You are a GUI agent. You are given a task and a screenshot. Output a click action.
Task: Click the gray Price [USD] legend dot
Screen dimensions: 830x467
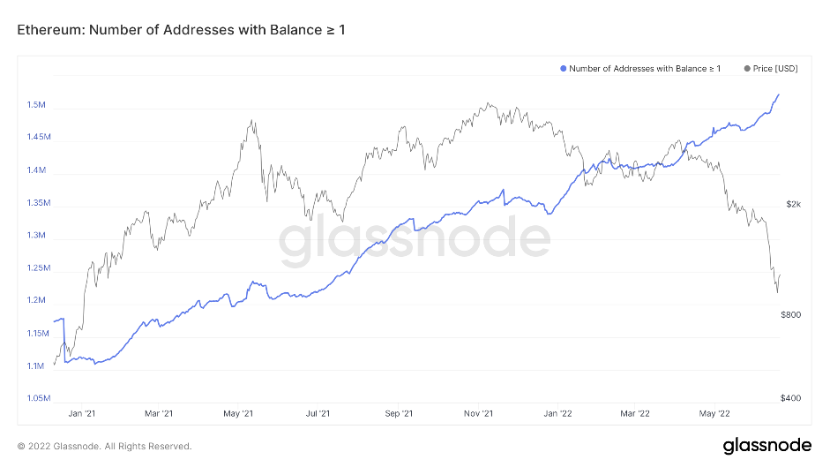coord(748,69)
